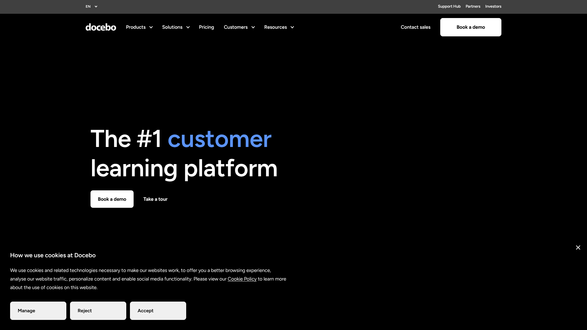Viewport: 587px width, 330px height.
Task: Expand the Resources dropdown
Action: click(x=279, y=27)
